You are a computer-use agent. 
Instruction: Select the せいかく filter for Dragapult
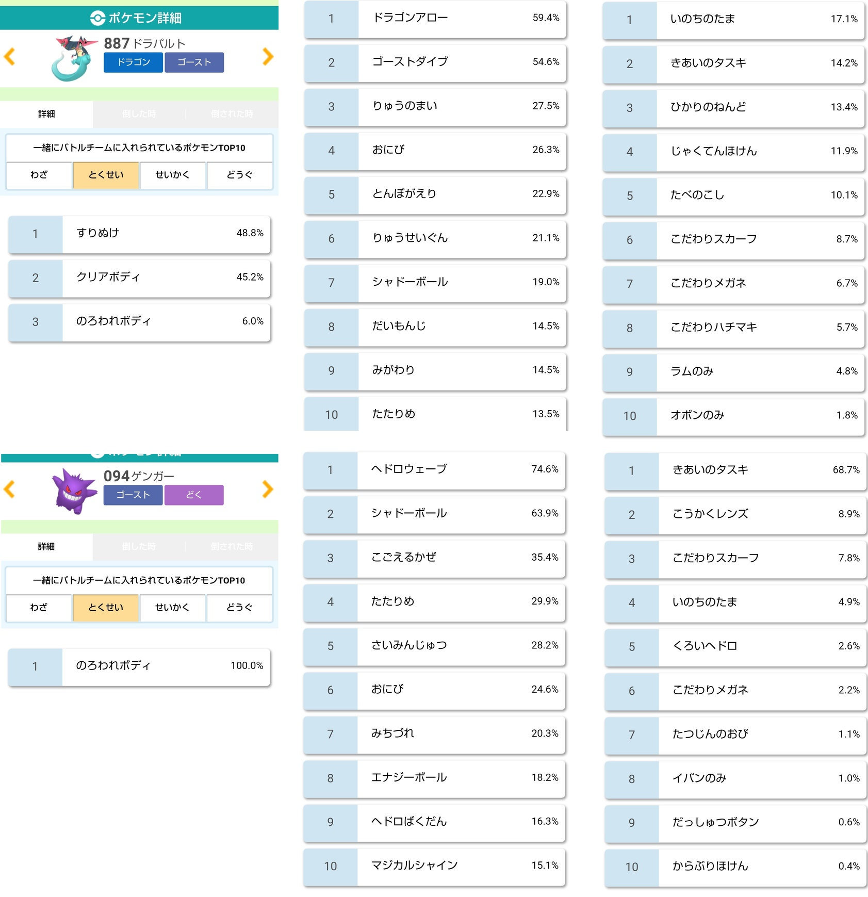[172, 175]
